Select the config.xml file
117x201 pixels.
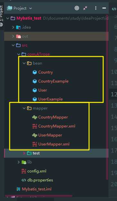tap(37, 171)
